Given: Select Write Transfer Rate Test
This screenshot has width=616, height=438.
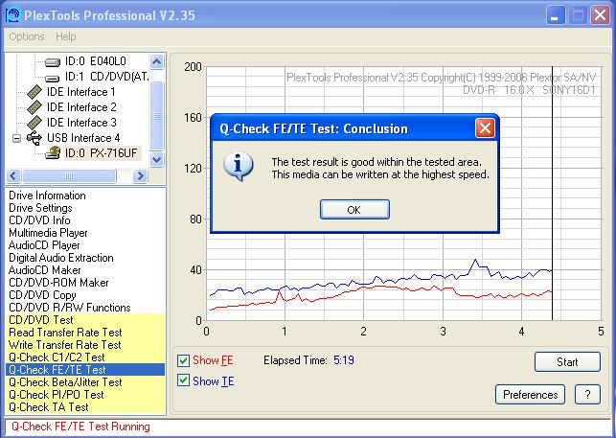Looking at the screenshot, I should pos(85,345).
